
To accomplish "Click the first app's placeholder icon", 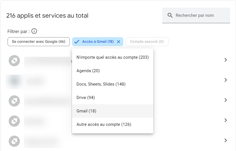I will [14, 60].
